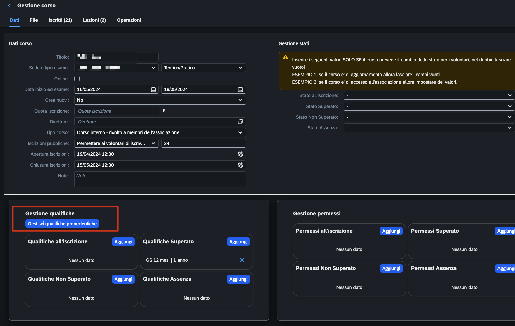Open date-time picker for Chiusura iscrizioni
The width and height of the screenshot is (515, 326).
click(x=240, y=165)
